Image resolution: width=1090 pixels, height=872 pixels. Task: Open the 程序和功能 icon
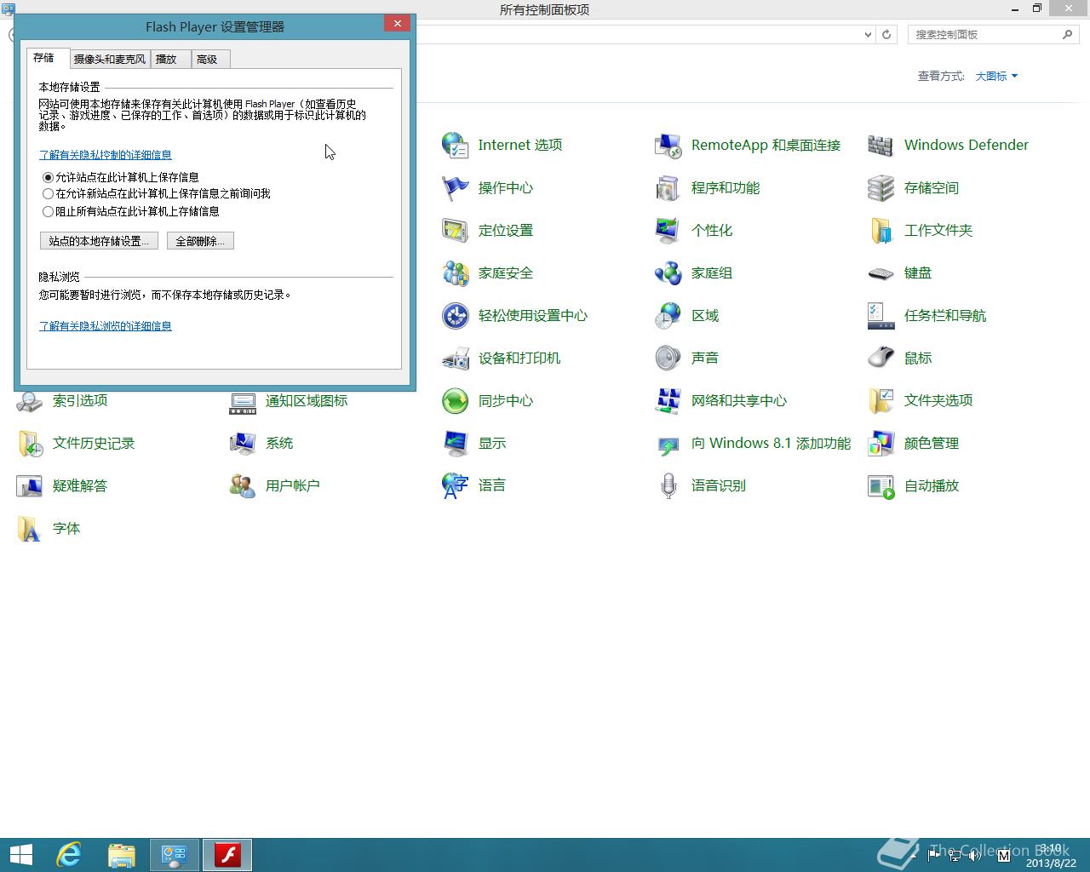pos(668,187)
